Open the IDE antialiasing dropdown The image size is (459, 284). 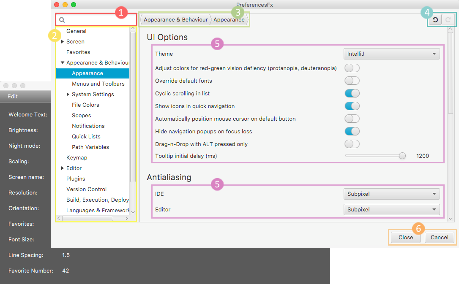391,194
